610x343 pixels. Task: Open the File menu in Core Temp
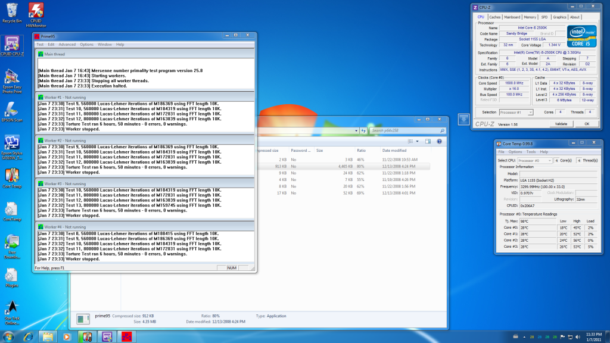[502, 152]
